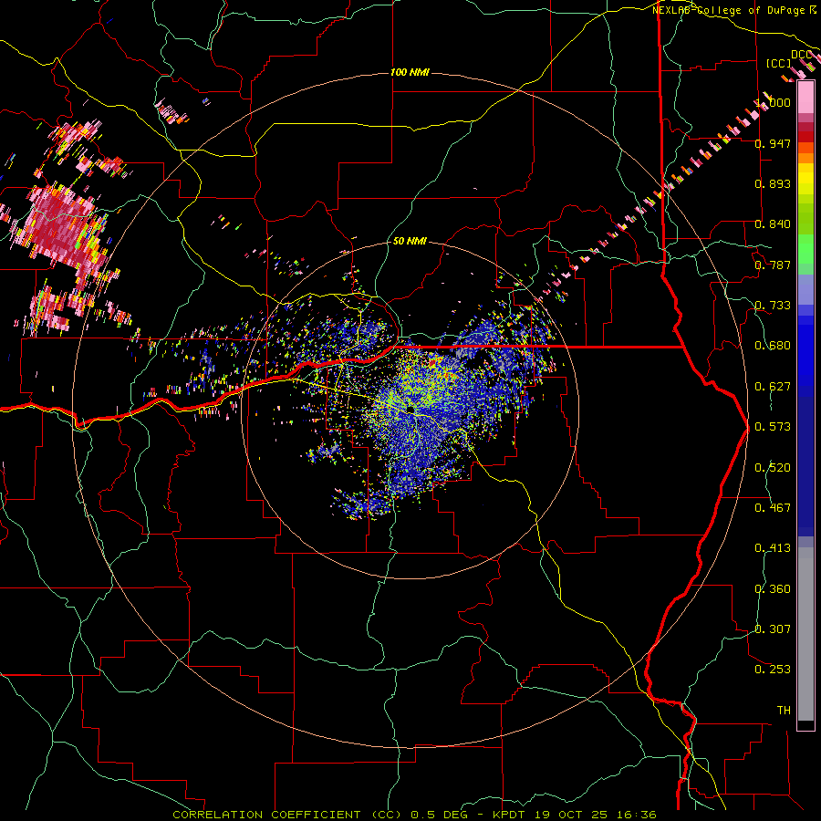Select the 0.573 legend value

pos(773,426)
